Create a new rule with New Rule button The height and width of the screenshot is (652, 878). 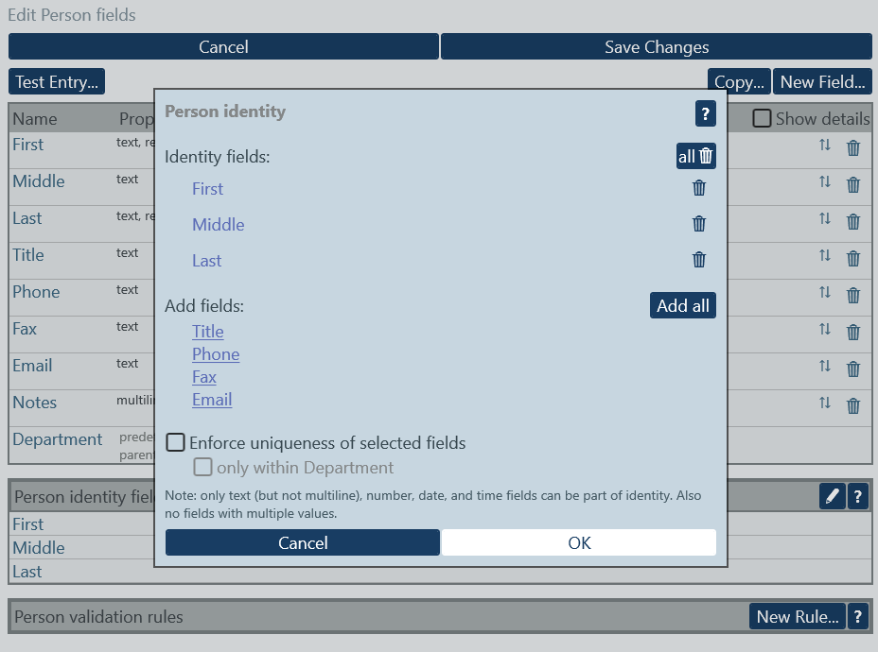coord(798,616)
